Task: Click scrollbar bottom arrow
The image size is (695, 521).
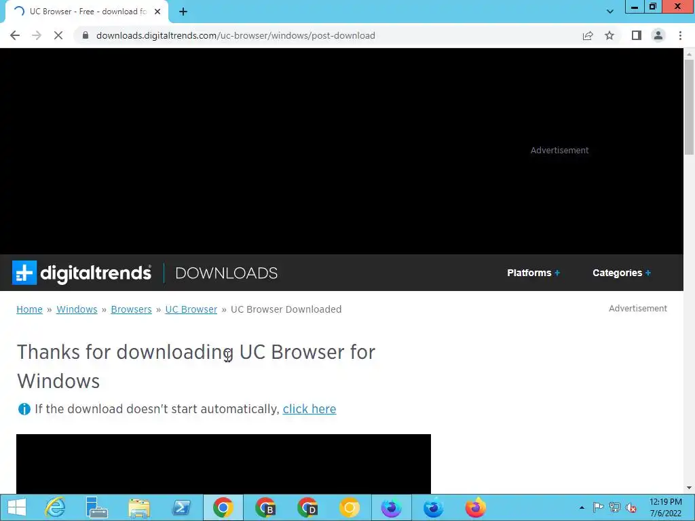Action: tap(689, 488)
